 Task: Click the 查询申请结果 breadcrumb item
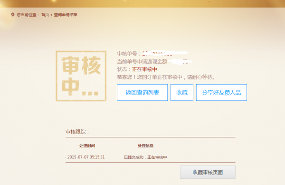(x=66, y=15)
